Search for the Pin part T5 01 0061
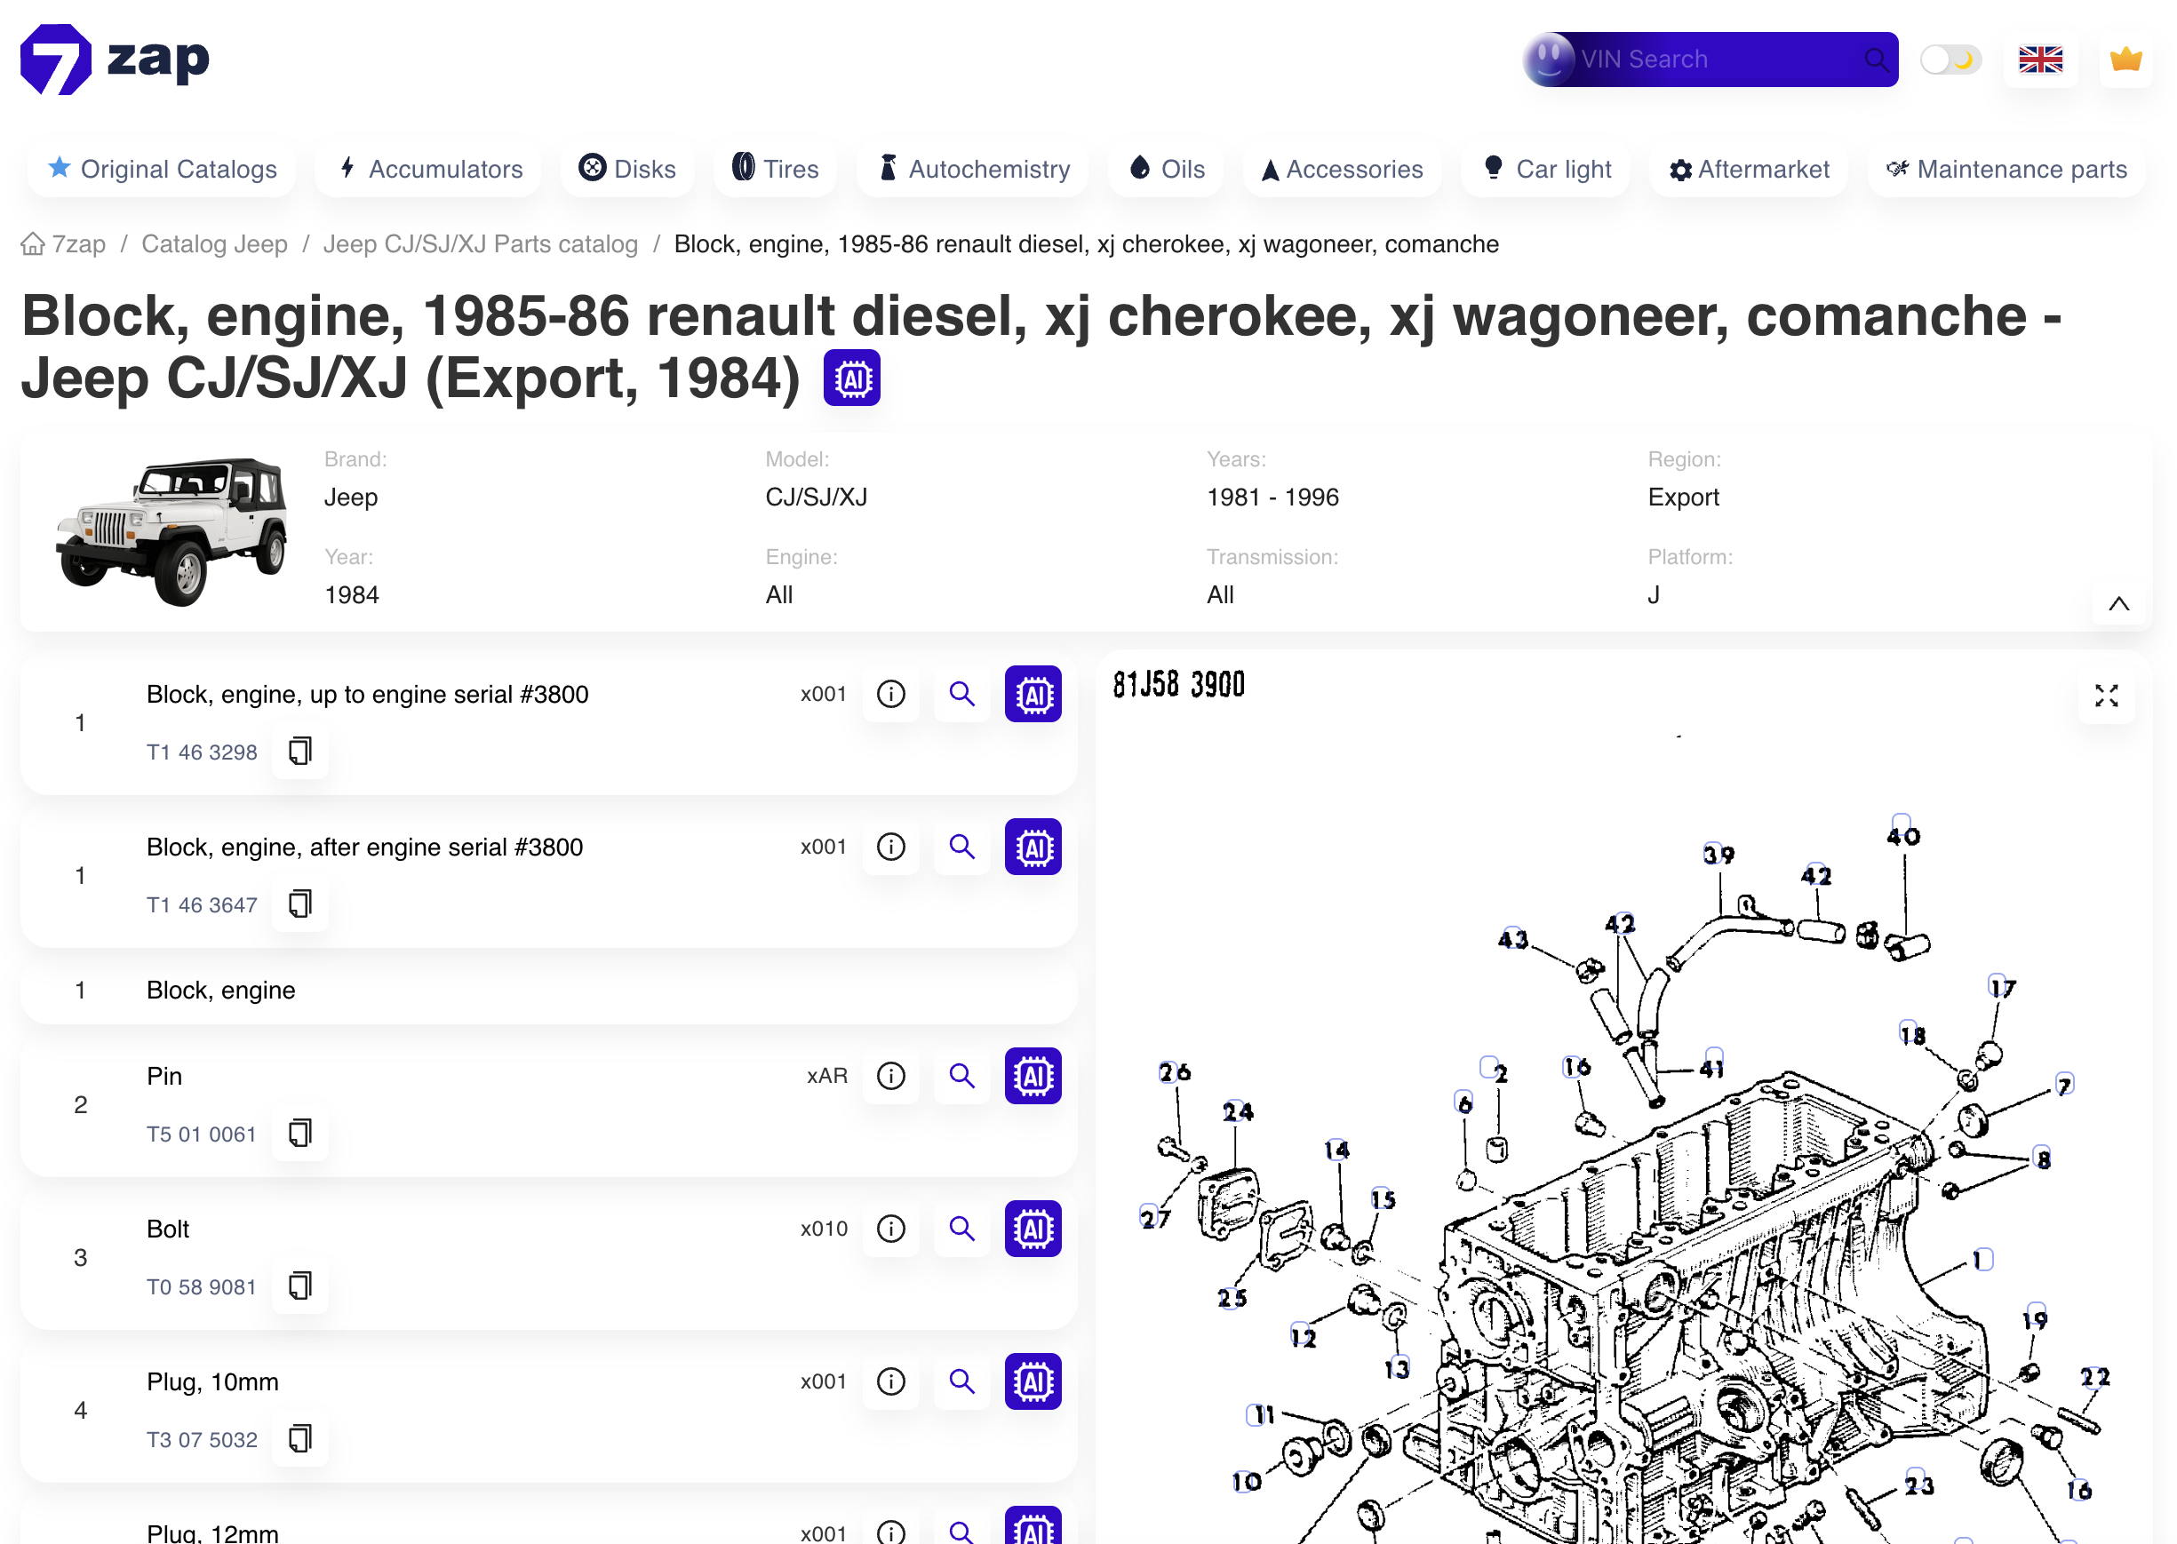Viewport: 2177px width, 1544px height. click(x=961, y=1076)
